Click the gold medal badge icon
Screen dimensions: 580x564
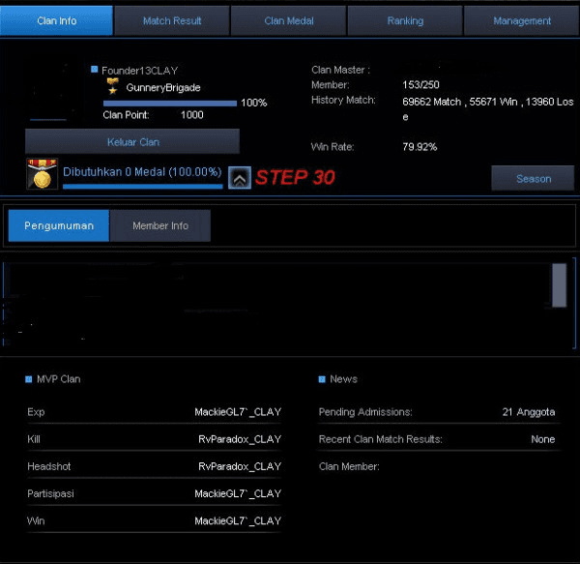(43, 175)
